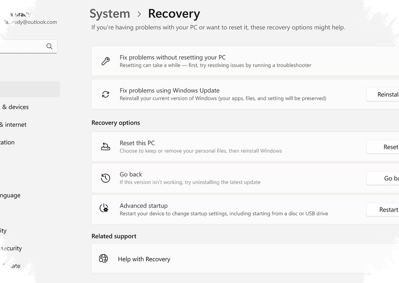The width and height of the screenshot is (399, 283).
Task: Click the wrench troubleshooter icon
Action: click(x=106, y=61)
